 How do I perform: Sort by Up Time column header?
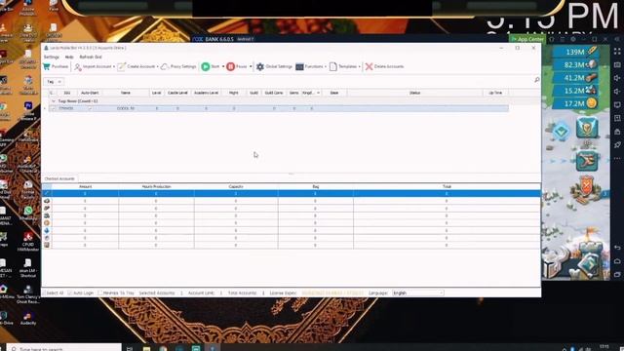click(x=495, y=93)
